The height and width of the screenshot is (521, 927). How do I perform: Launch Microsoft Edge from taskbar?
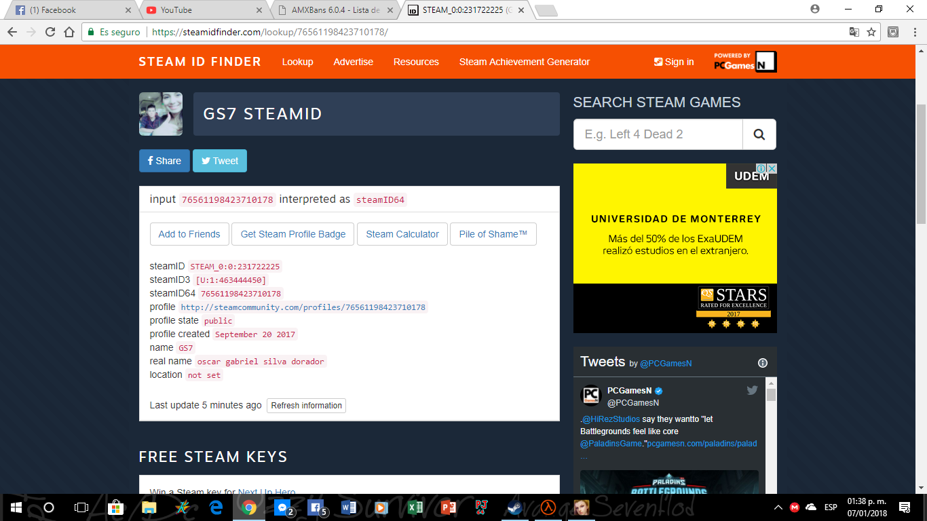[x=216, y=507]
